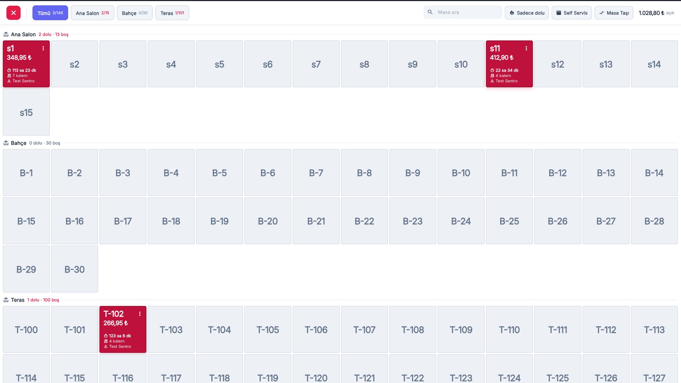Click the '0 dolu · 30 boş' status text
Image resolution: width=681 pixels, height=383 pixels.
click(x=45, y=143)
